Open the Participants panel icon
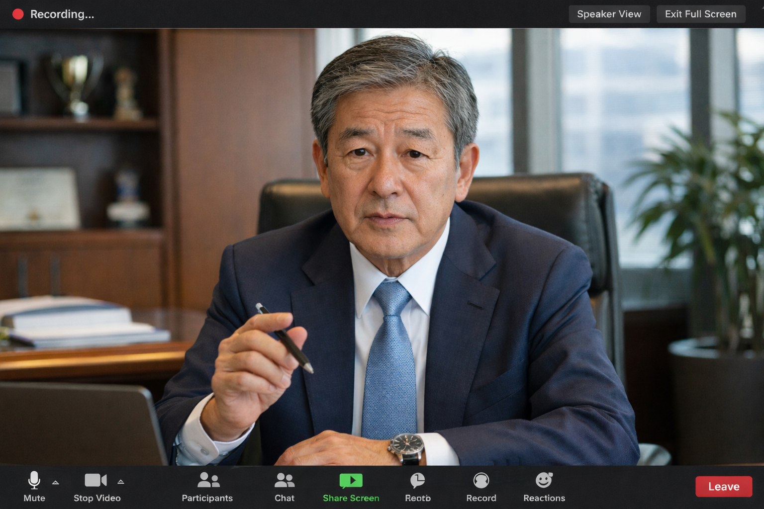This screenshot has height=509, width=764. (x=208, y=480)
